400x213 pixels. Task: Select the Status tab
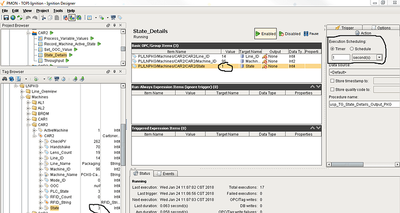pyautogui.click(x=142, y=174)
